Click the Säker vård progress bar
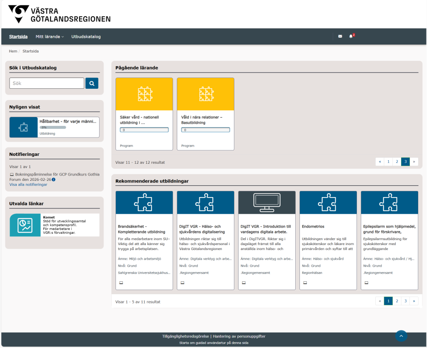 [x=144, y=130]
